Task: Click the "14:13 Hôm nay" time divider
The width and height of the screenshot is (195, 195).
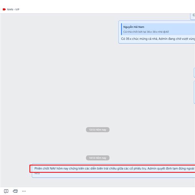Action: 97,158
